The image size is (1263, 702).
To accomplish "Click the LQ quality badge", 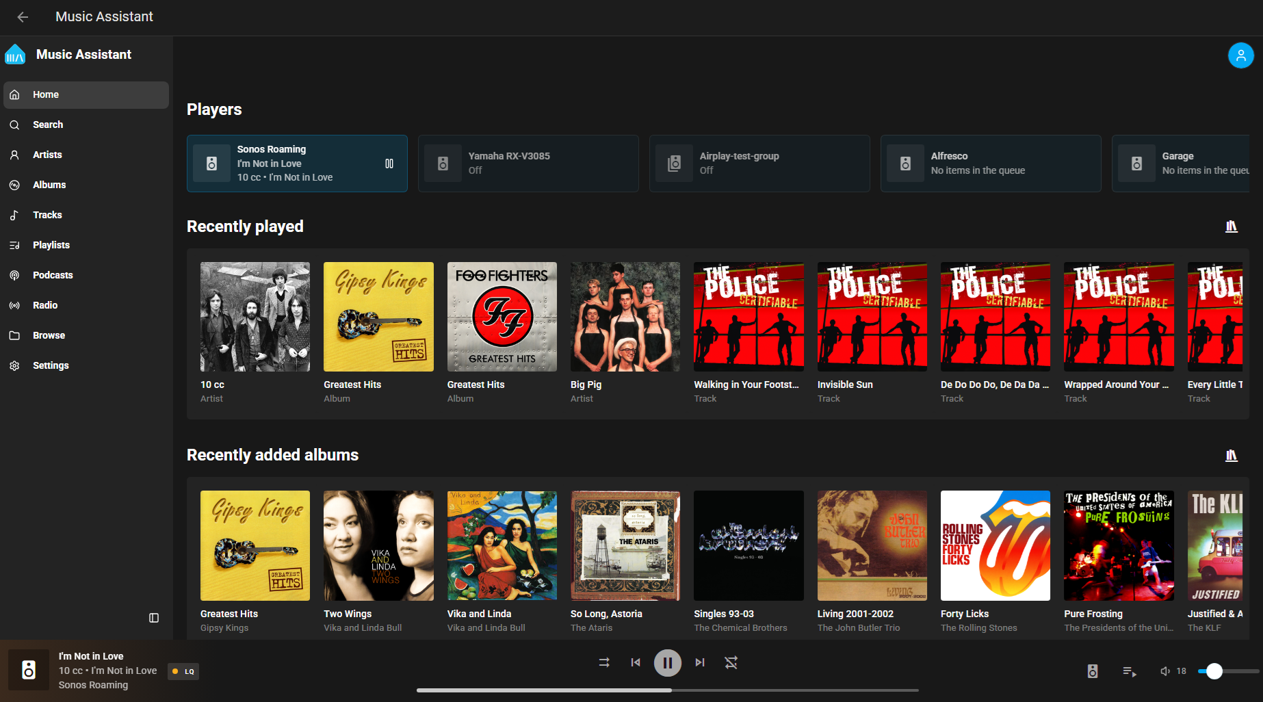I will pyautogui.click(x=183, y=671).
